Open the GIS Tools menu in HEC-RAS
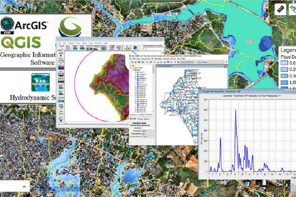Image resolution: width=296 pixels, height=197 pixels. [99, 43]
